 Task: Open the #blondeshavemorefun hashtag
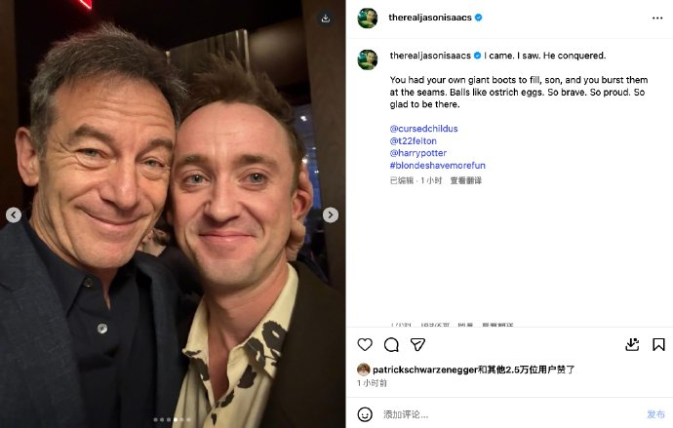(438, 166)
